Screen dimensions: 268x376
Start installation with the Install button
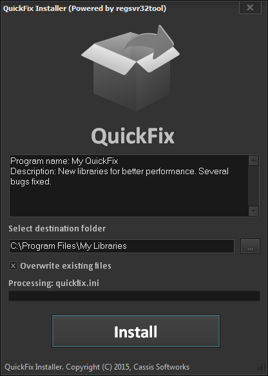pyautogui.click(x=136, y=331)
